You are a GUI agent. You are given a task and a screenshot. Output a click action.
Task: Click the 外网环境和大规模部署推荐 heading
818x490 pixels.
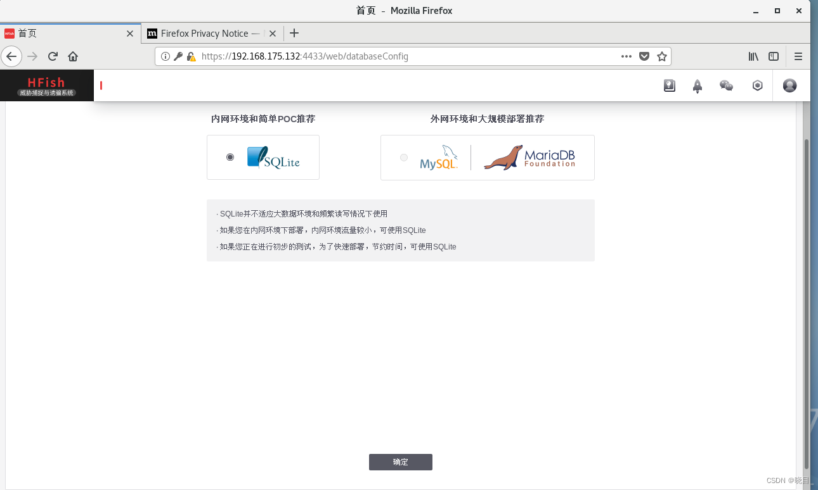click(487, 119)
